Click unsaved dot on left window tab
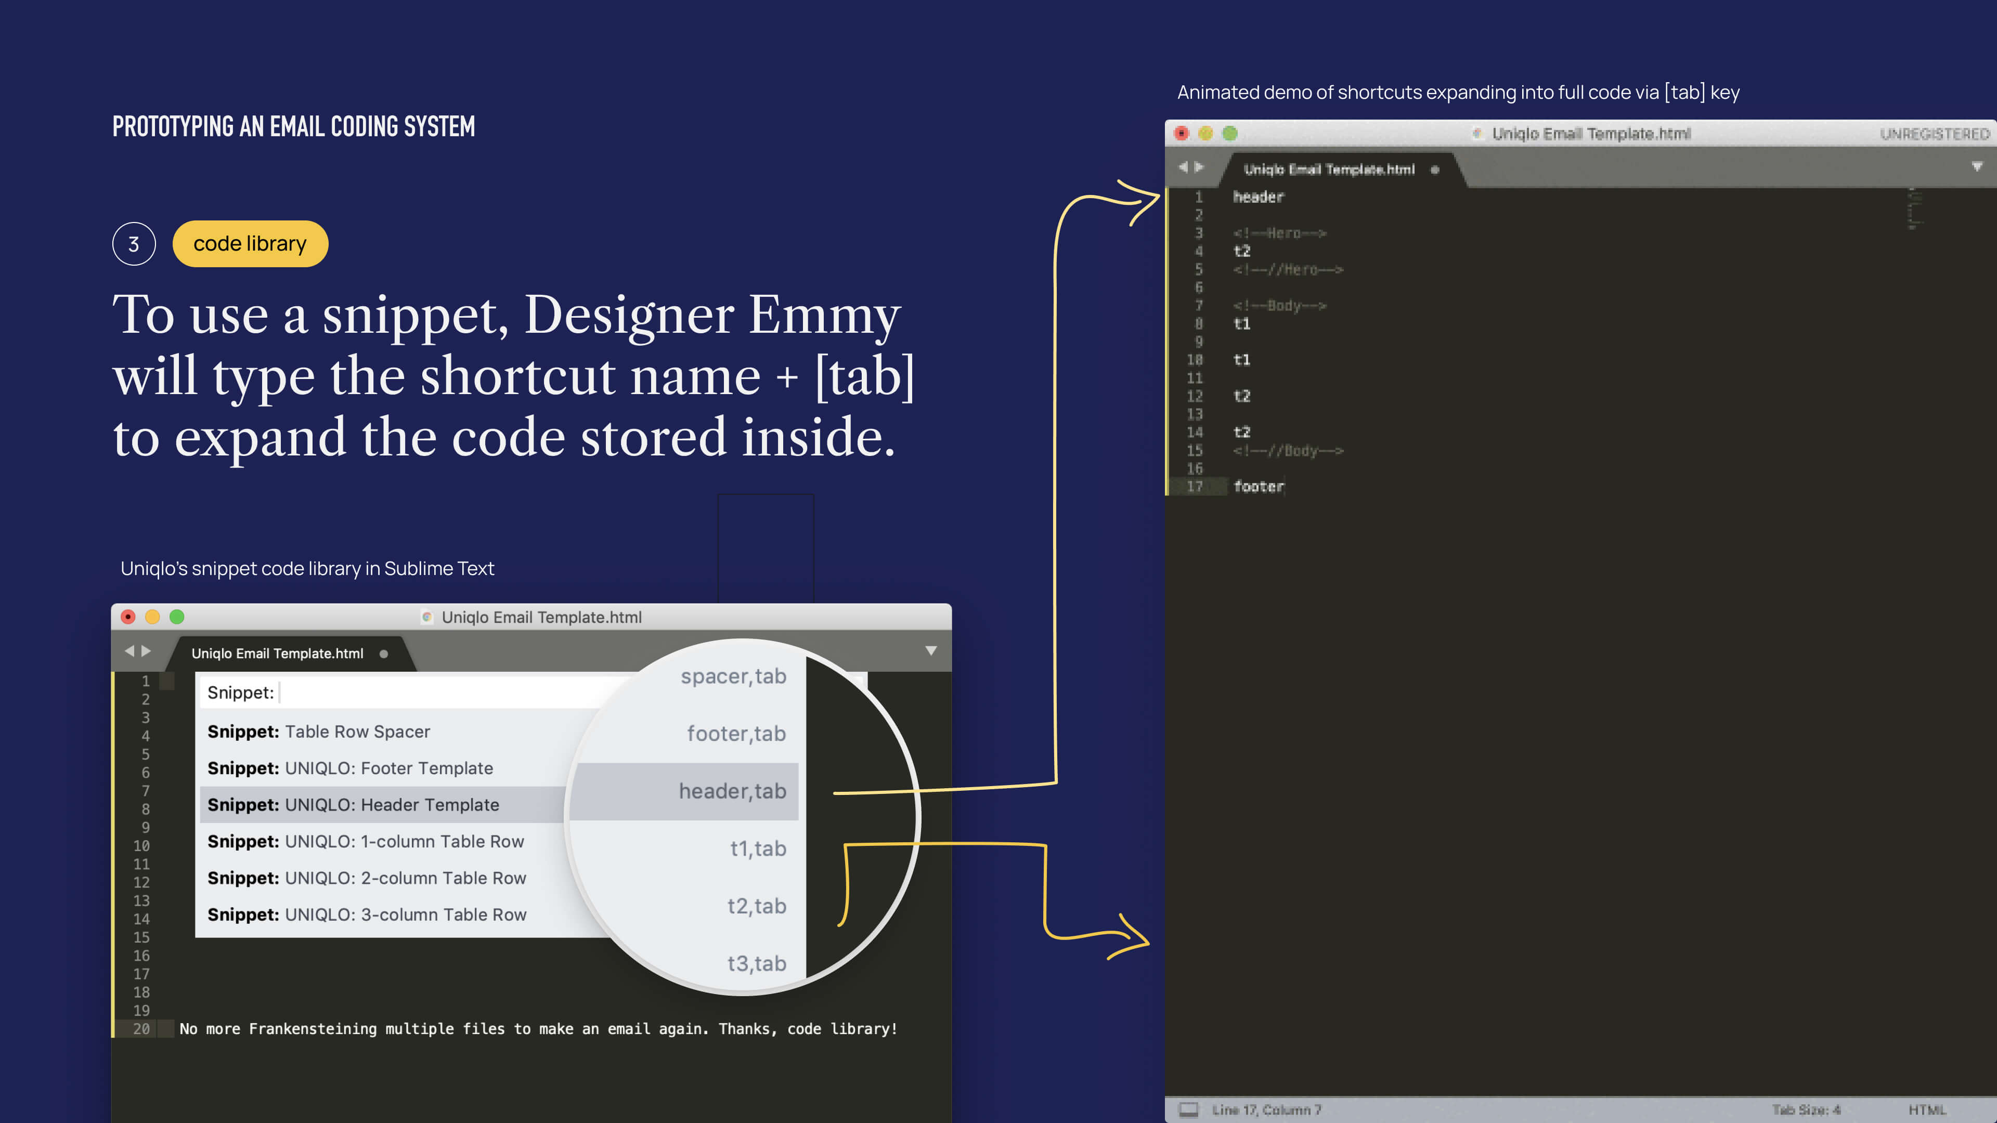The height and width of the screenshot is (1123, 1997). pyautogui.click(x=384, y=654)
